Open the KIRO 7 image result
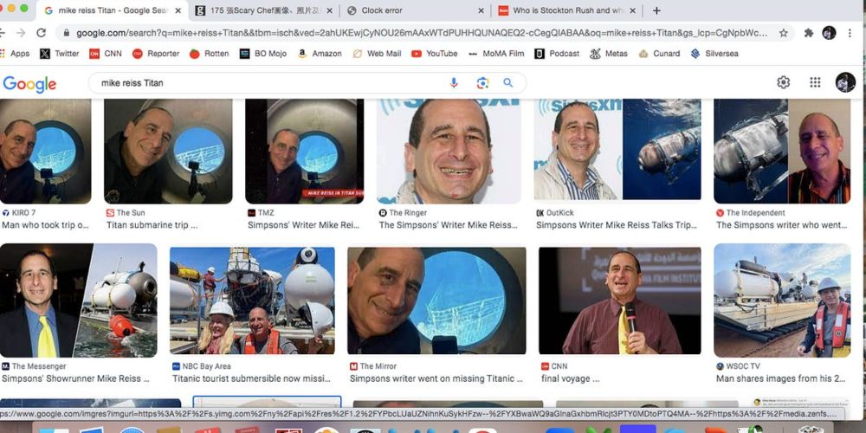The width and height of the screenshot is (866, 433). tap(45, 152)
